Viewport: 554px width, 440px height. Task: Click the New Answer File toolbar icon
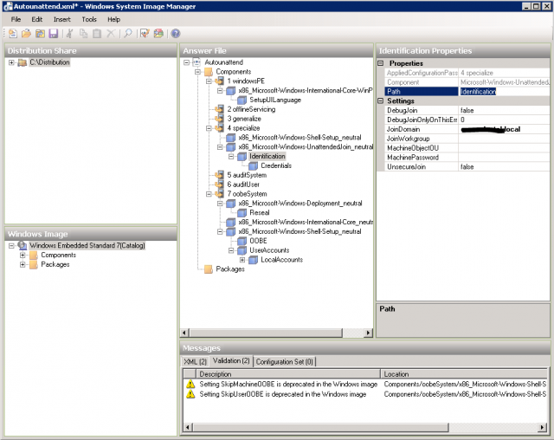12,33
